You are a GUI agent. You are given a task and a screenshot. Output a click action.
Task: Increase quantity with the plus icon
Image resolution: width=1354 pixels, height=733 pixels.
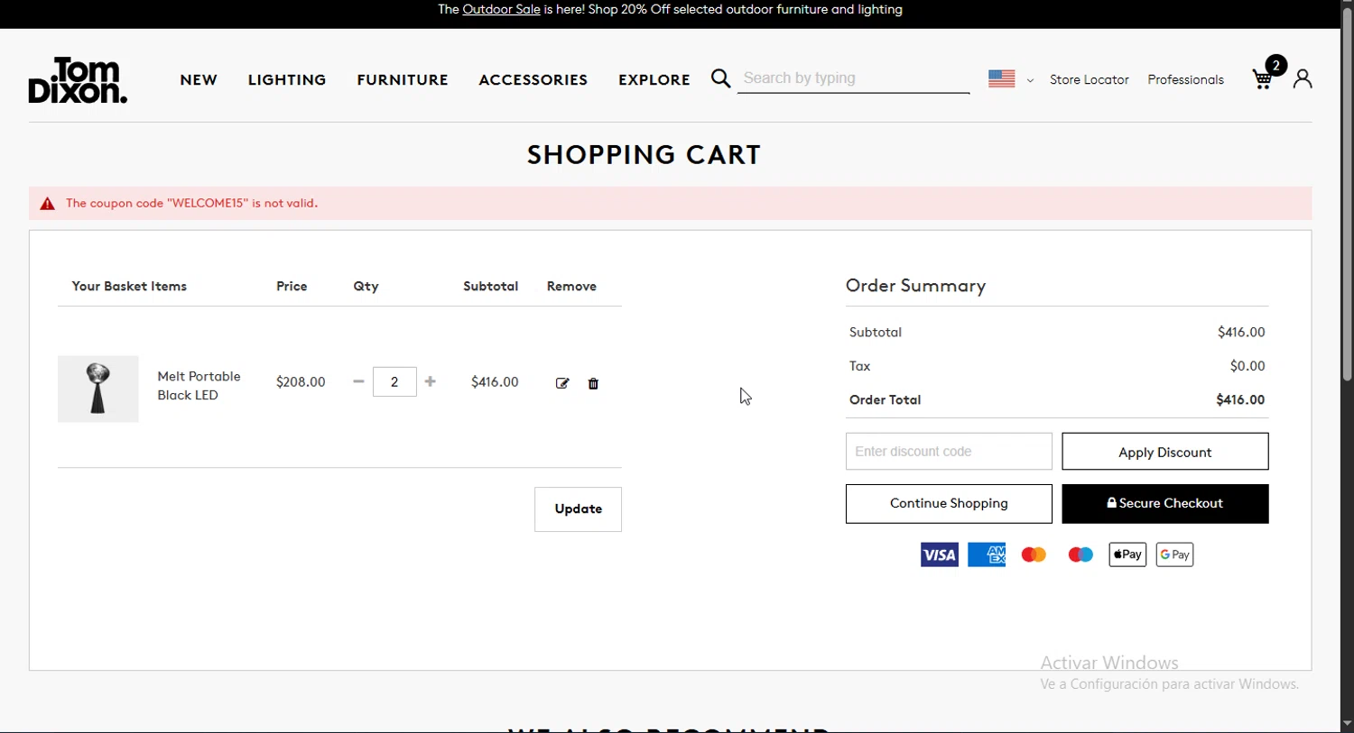coord(431,381)
